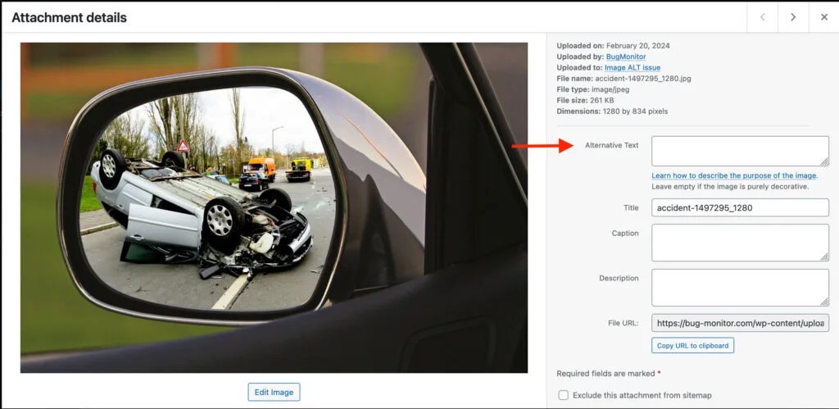Click the car accident image preview
The width and height of the screenshot is (839, 409).
pyautogui.click(x=274, y=207)
